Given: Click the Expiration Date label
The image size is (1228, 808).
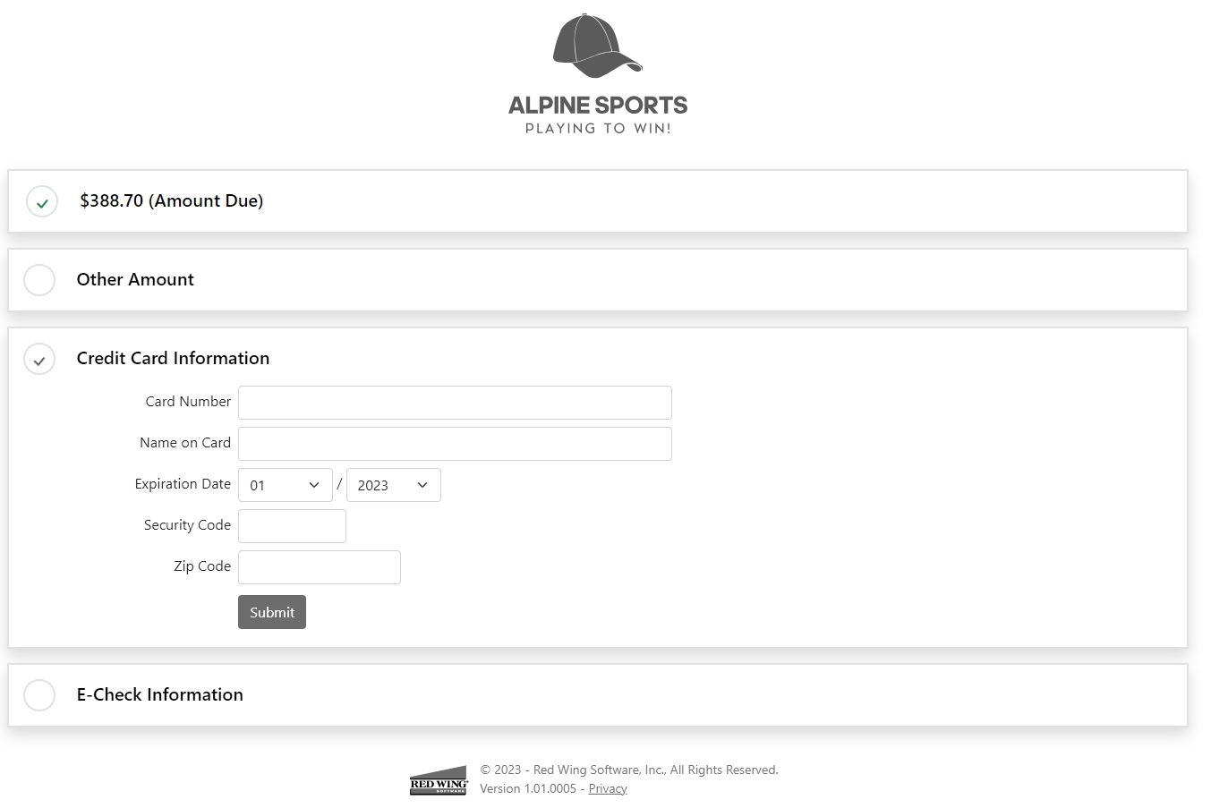Looking at the screenshot, I should pyautogui.click(x=183, y=484).
